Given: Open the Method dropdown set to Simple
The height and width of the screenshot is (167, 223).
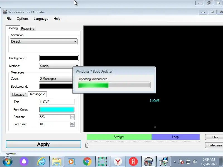Looking at the screenshot, I should point(59,66).
